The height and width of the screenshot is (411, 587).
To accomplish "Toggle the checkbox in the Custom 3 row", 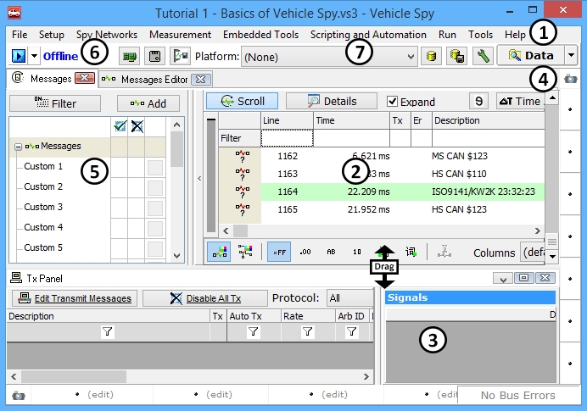I will pyautogui.click(x=154, y=208).
